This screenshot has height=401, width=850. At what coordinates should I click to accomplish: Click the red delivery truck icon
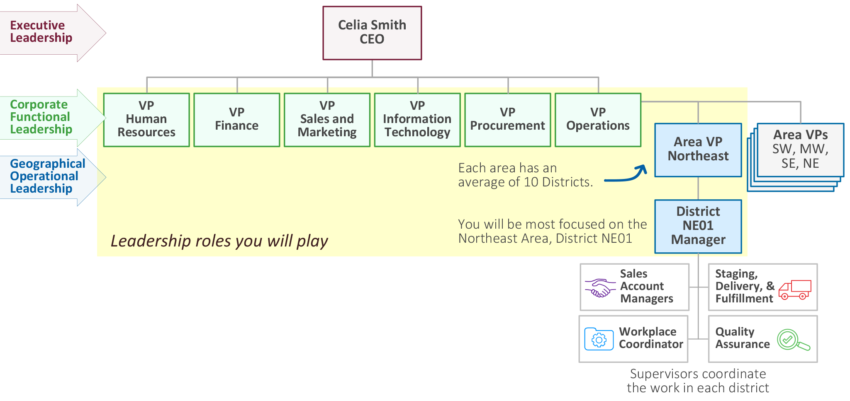tap(794, 290)
